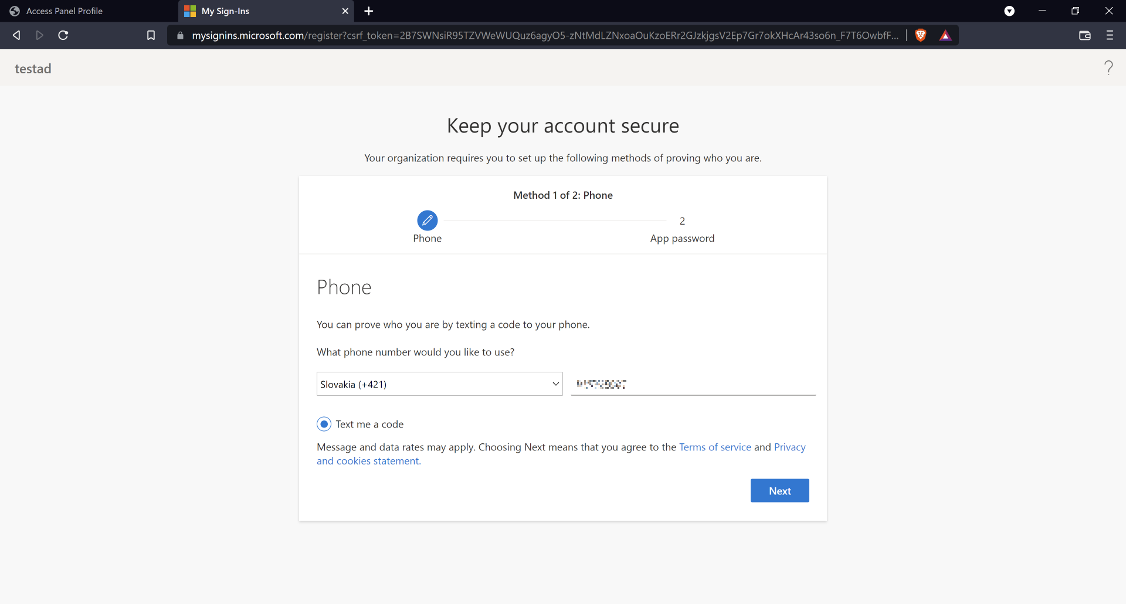Open the Terms of service link
The width and height of the screenshot is (1126, 604).
click(715, 447)
